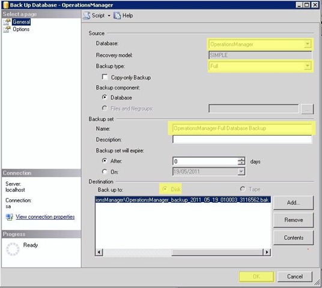Click the Description text field
This screenshot has height=288, width=322.
[242, 139]
